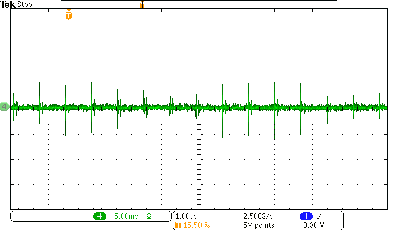The width and height of the screenshot is (402, 241).
Task: Click the center crosshair of the graticule
Action: [x=199, y=107]
